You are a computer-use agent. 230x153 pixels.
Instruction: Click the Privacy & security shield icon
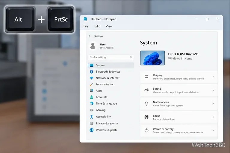[x=92, y=123]
